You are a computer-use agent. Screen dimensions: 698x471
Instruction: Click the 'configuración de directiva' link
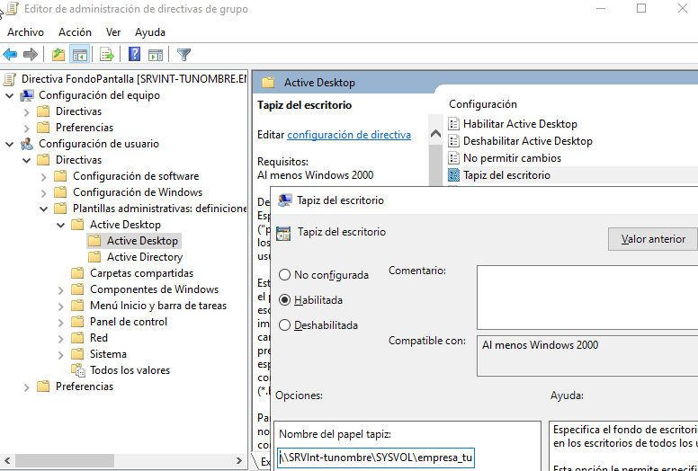pyautogui.click(x=349, y=135)
